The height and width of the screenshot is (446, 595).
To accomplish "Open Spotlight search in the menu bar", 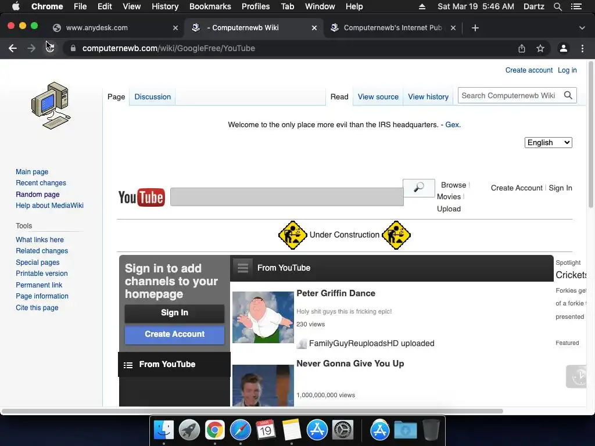I will click(557, 6).
